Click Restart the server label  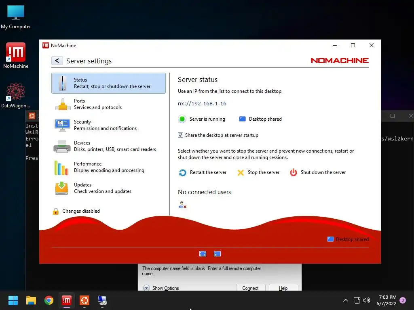(x=208, y=172)
